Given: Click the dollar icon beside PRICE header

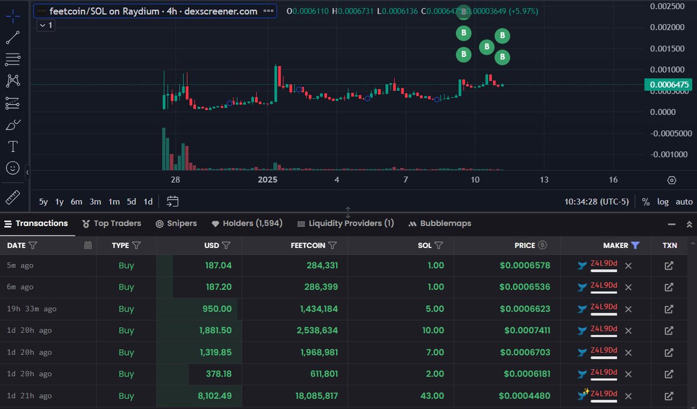Looking at the screenshot, I should coord(542,245).
